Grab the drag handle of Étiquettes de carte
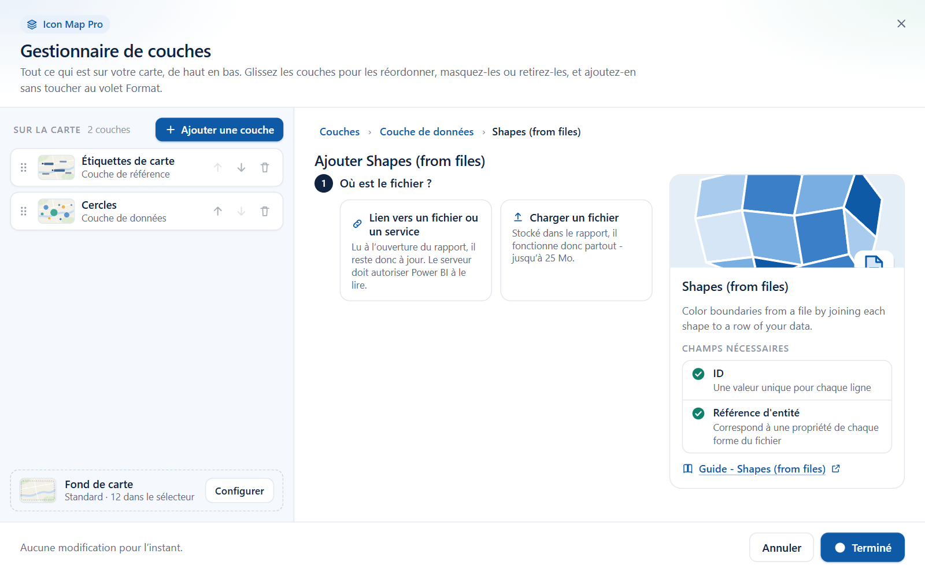This screenshot has height=572, width=925. tap(24, 168)
